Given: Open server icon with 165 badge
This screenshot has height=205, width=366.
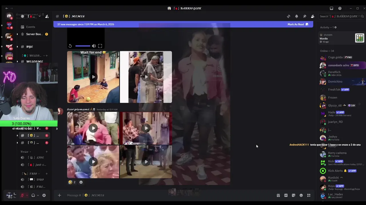Looking at the screenshot, I should click(9, 56).
